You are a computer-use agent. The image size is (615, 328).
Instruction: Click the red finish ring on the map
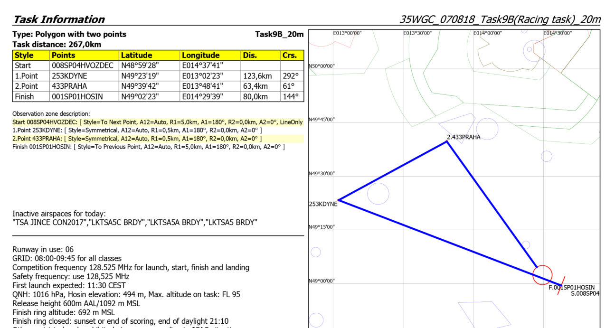click(x=542, y=275)
